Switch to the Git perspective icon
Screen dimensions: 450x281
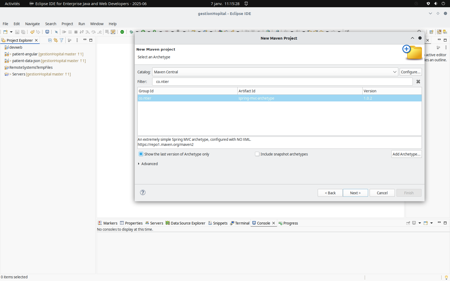pos(445,32)
